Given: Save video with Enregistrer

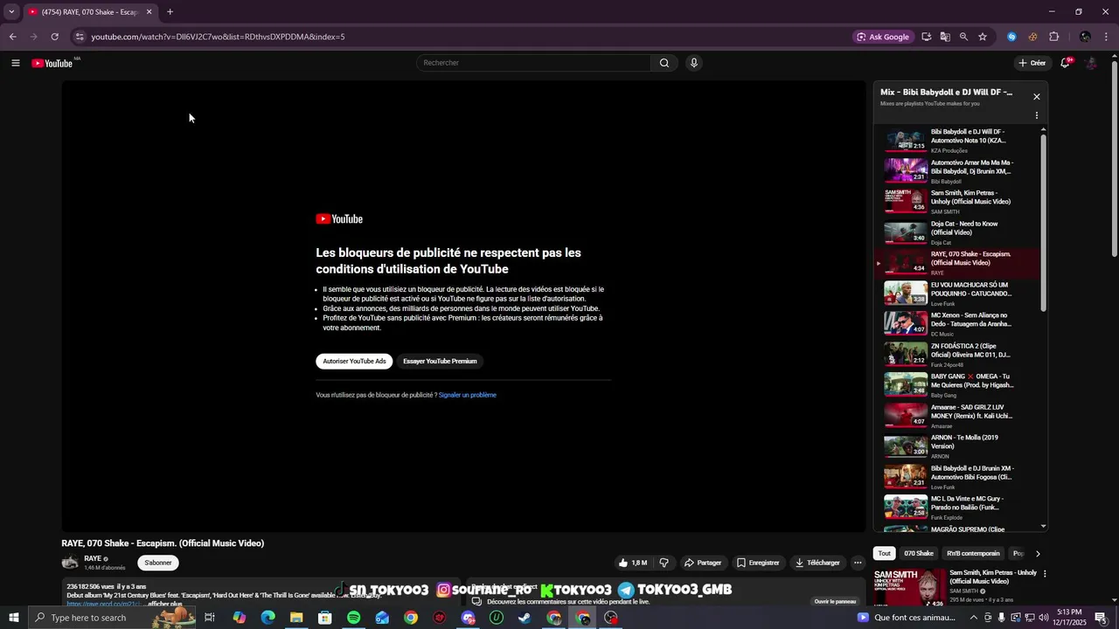Looking at the screenshot, I should click(758, 563).
